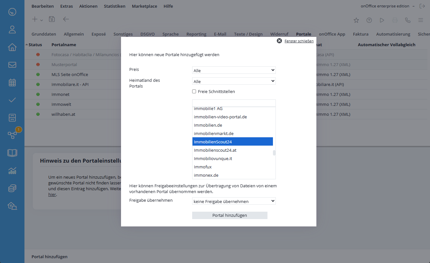430x263 pixels.
Task: Click the portal search input field
Action: coord(234,103)
